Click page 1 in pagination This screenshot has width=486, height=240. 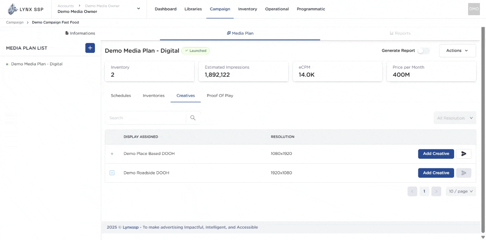click(424, 191)
